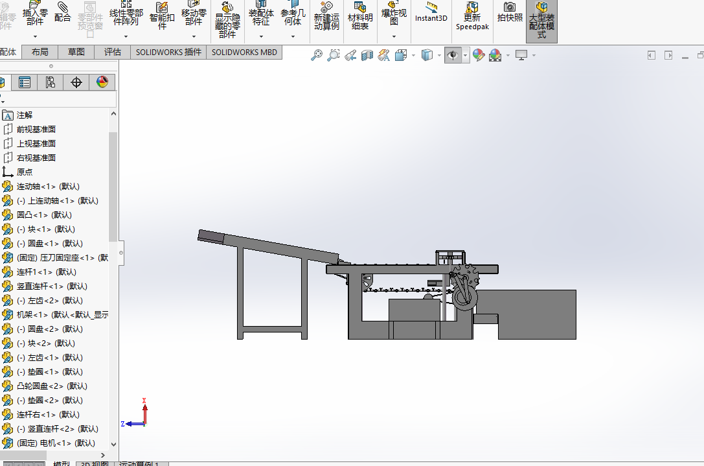Click the 更新 Speedpak icon

[472, 16]
